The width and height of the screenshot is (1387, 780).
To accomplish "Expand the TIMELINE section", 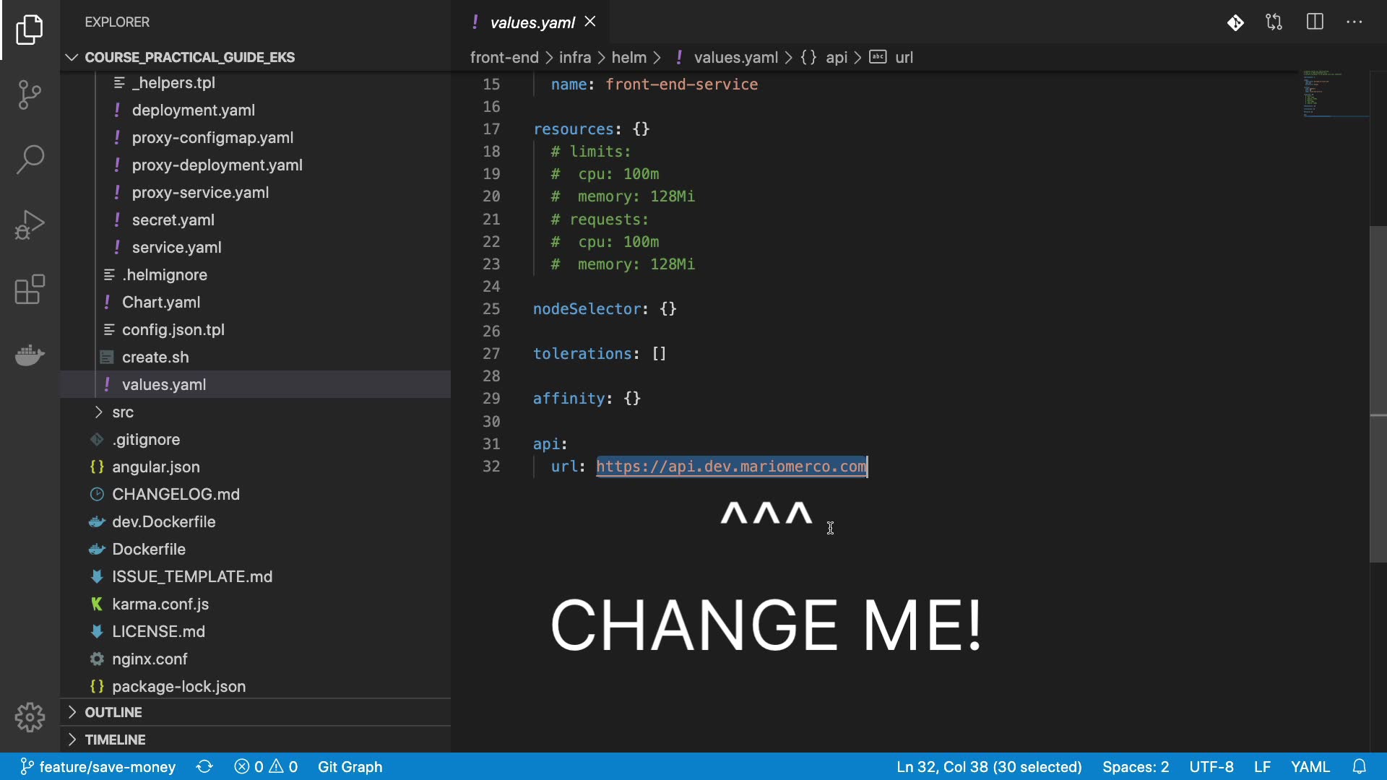I will click(x=115, y=740).
